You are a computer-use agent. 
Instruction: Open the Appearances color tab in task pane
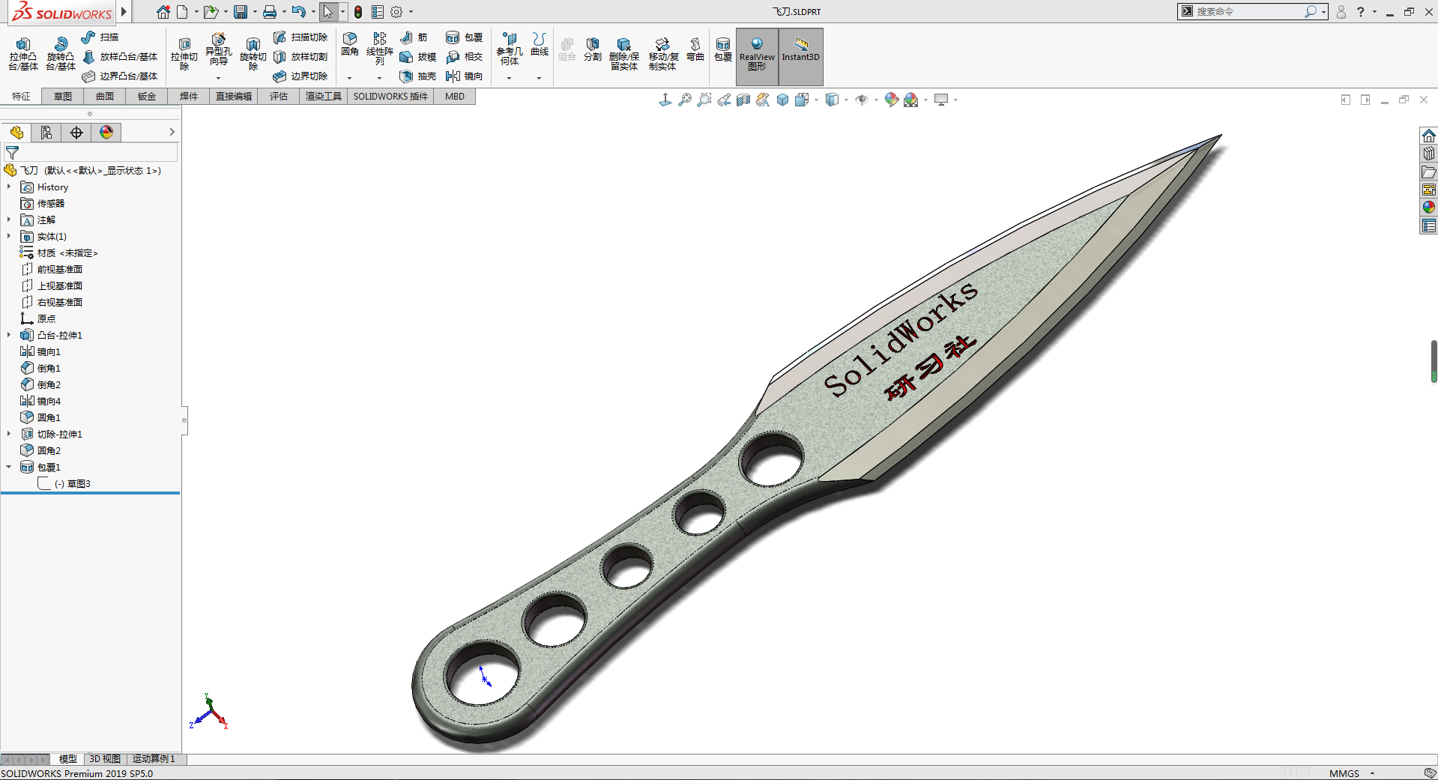click(1428, 208)
